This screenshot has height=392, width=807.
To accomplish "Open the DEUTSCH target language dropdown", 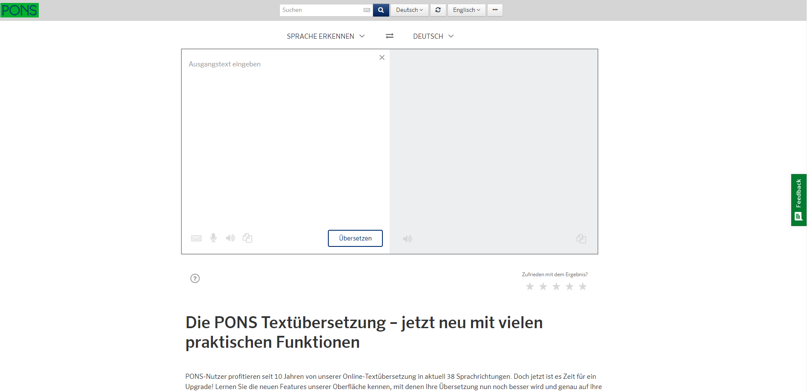I will [433, 36].
